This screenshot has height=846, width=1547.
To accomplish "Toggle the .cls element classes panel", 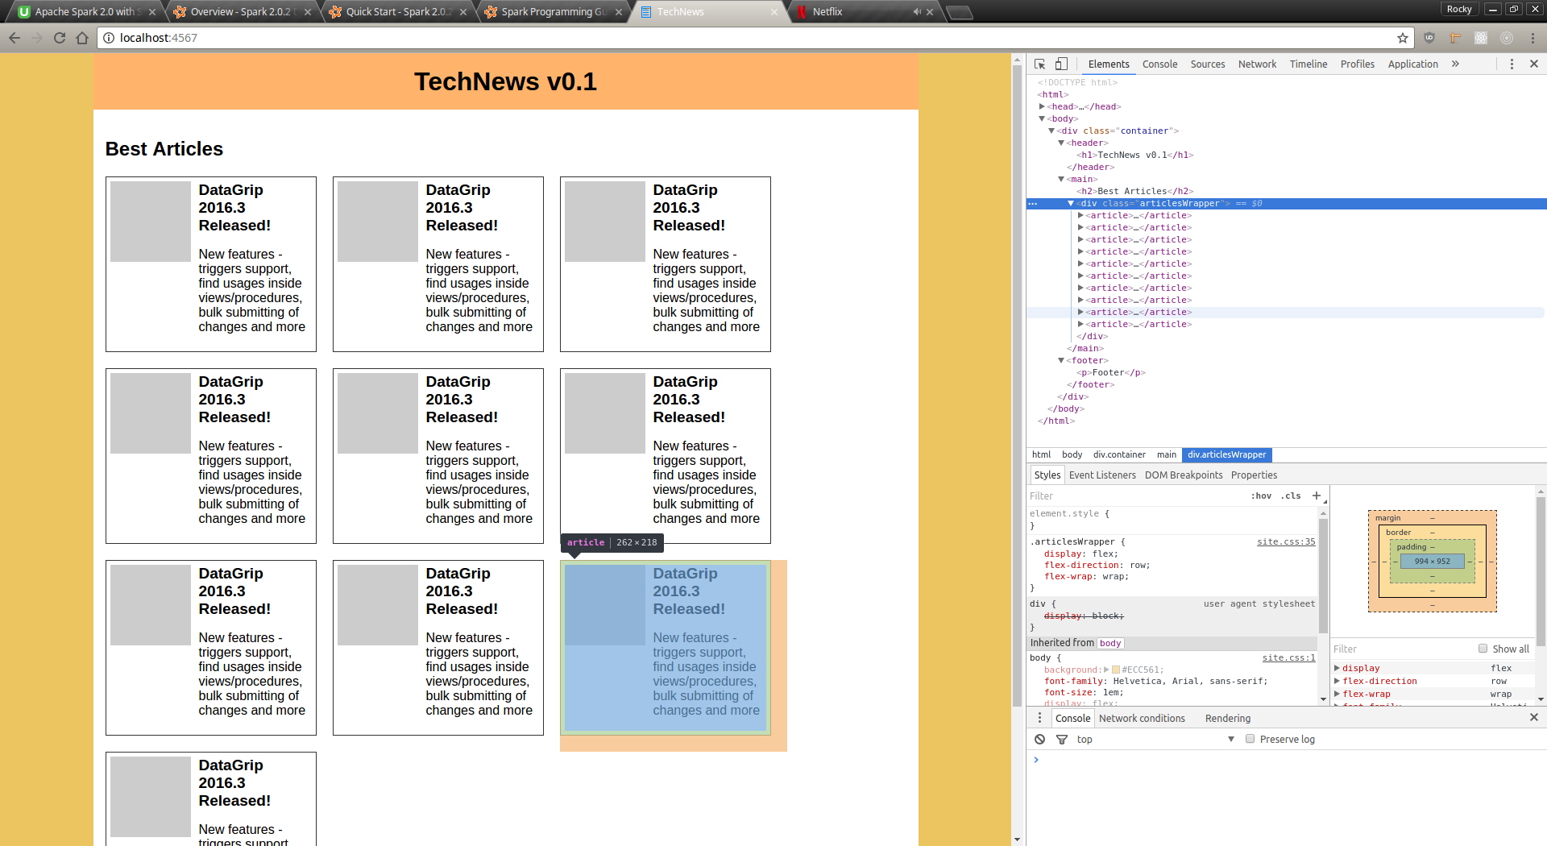I will point(1291,496).
